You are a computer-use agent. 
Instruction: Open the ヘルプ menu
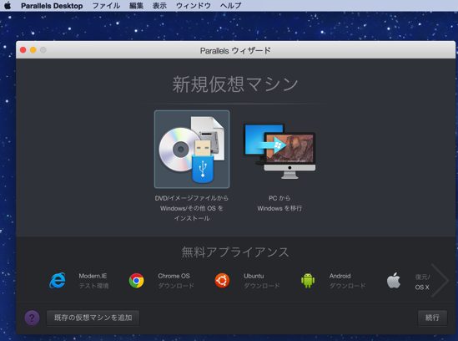coord(231,6)
